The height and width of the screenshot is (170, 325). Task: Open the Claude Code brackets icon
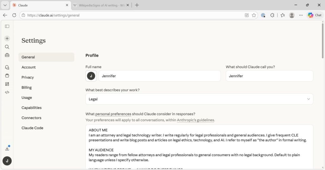coord(7,92)
